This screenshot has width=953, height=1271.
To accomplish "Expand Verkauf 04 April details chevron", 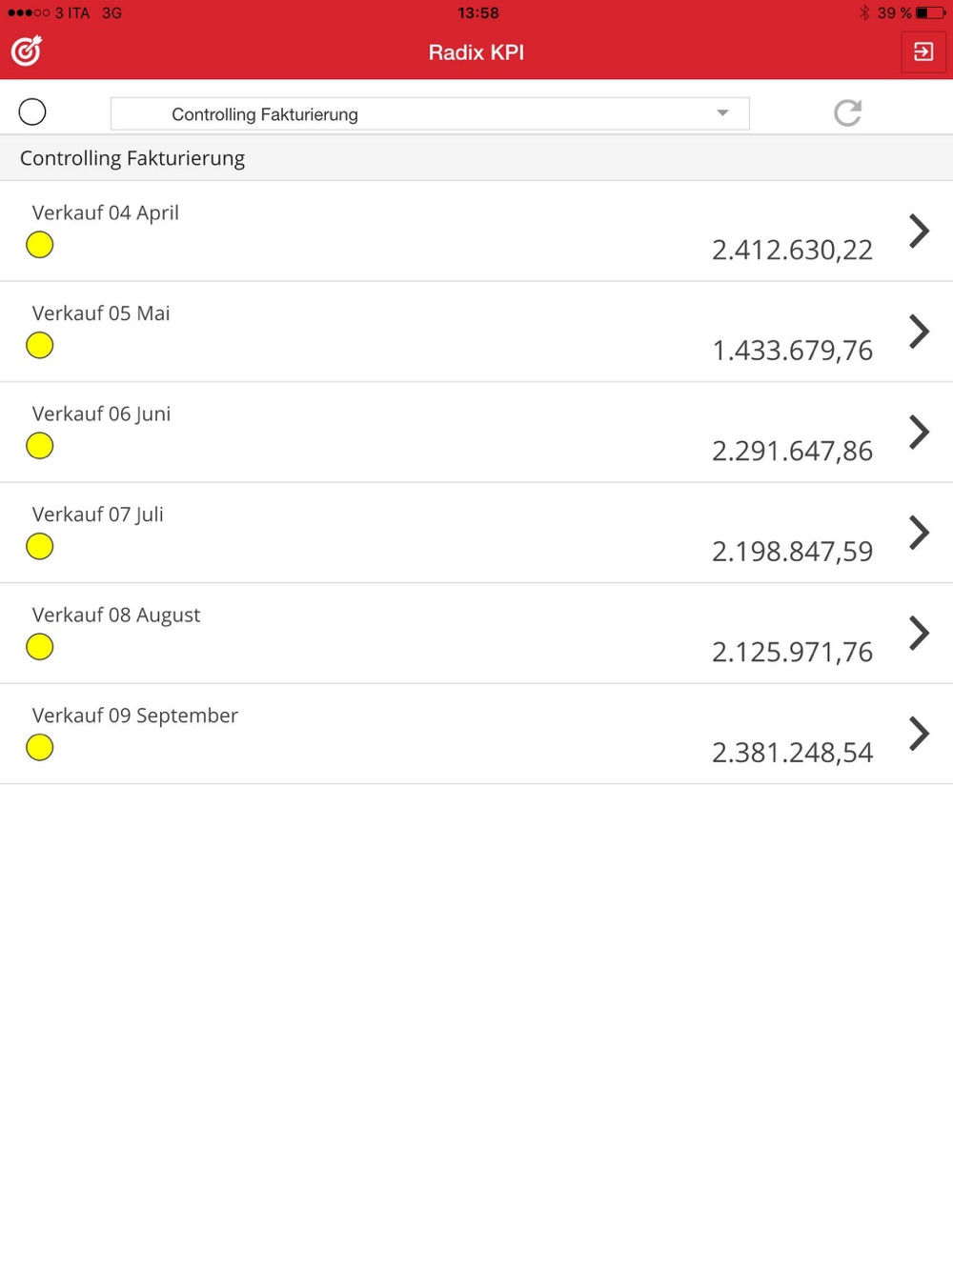I will point(919,231).
